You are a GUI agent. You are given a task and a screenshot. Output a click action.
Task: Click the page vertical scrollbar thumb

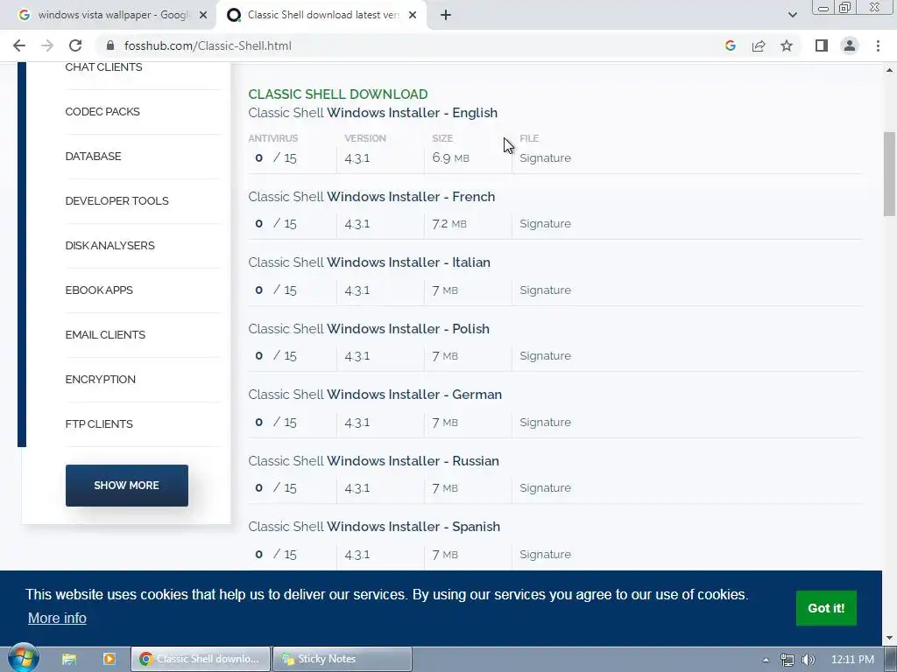[890, 174]
